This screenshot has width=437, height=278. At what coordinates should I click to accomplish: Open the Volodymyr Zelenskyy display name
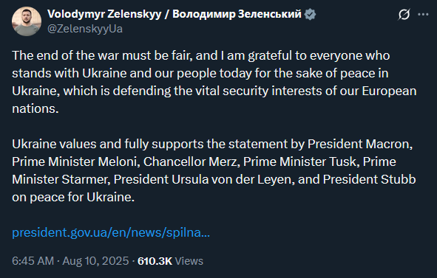(x=104, y=14)
